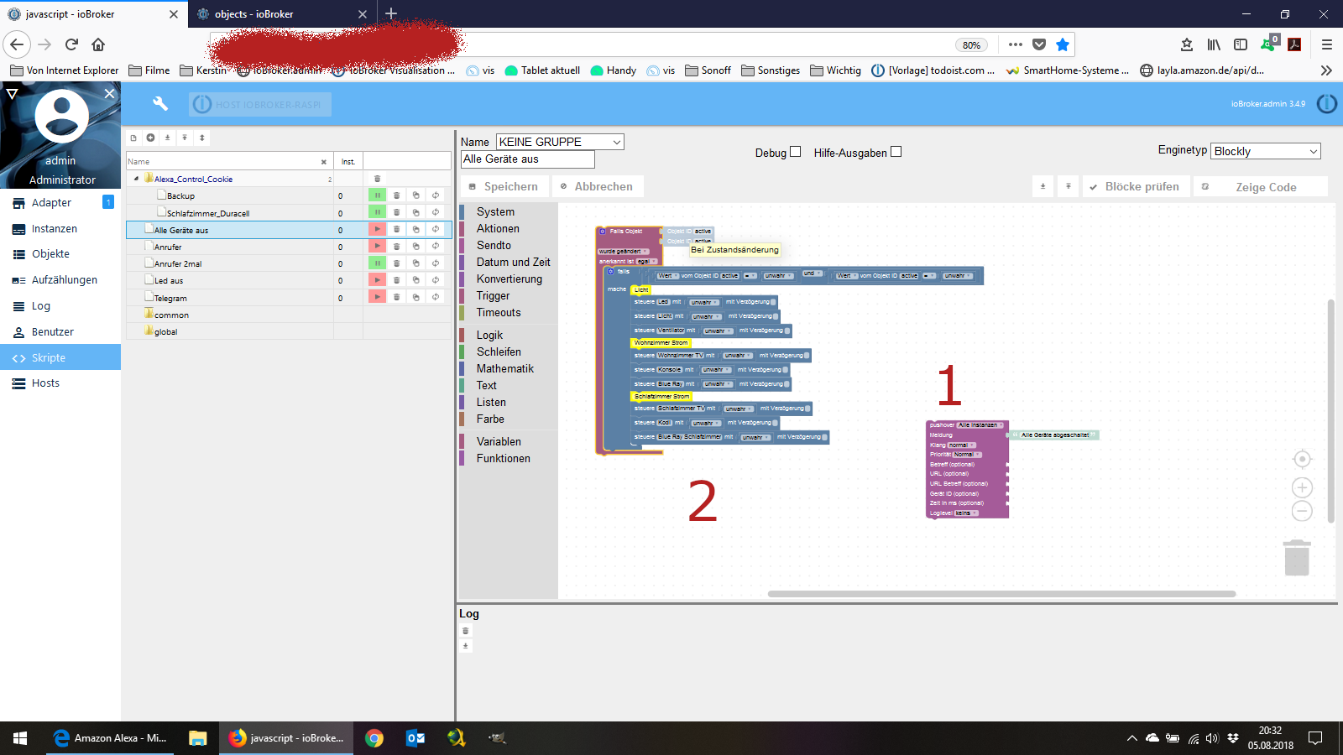Open Objekte in the sidebar menu
This screenshot has width=1343, height=755.
click(60, 254)
